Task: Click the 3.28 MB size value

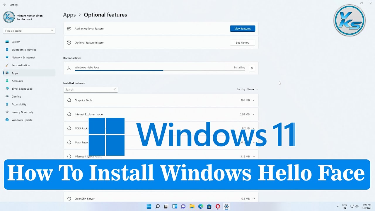Action: coord(245,114)
